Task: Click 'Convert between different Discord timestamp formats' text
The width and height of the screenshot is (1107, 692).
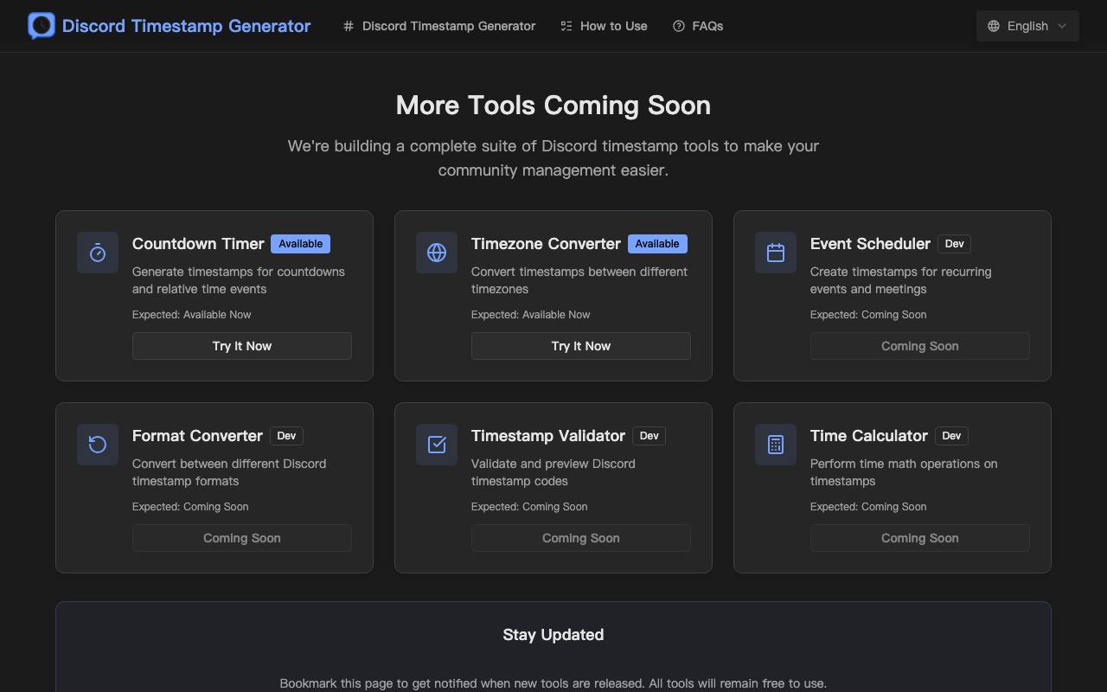Action: (229, 472)
